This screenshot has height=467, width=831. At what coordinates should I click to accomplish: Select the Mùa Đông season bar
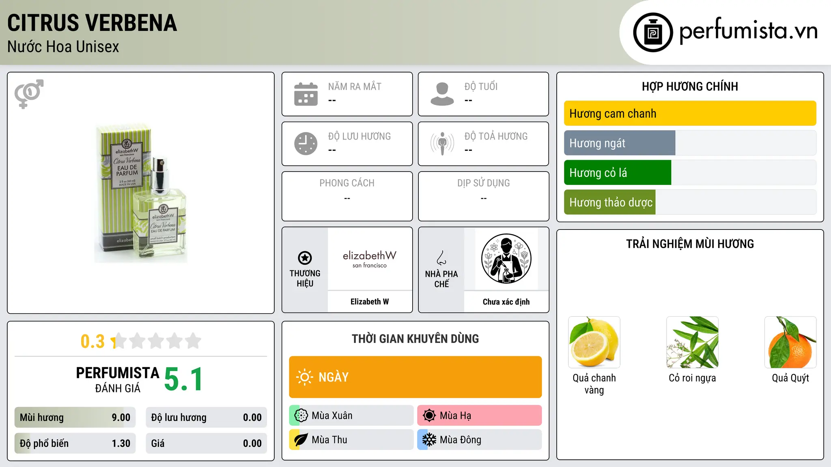pyautogui.click(x=480, y=440)
